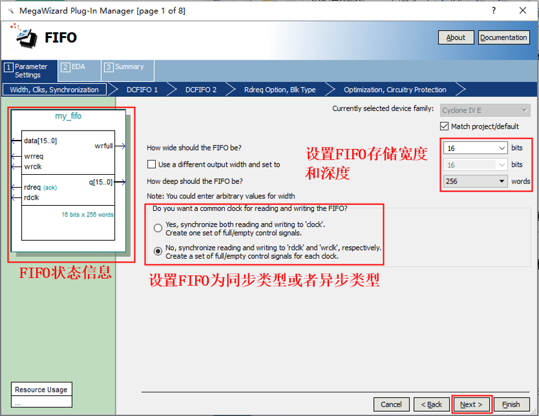Close the MegaWizard Plug-In Manager window
The width and height of the screenshot is (539, 416).
(x=523, y=11)
